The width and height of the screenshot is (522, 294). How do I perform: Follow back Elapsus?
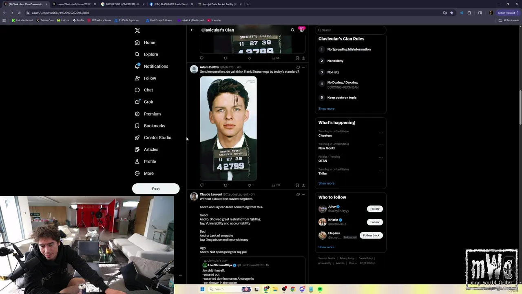371,235
